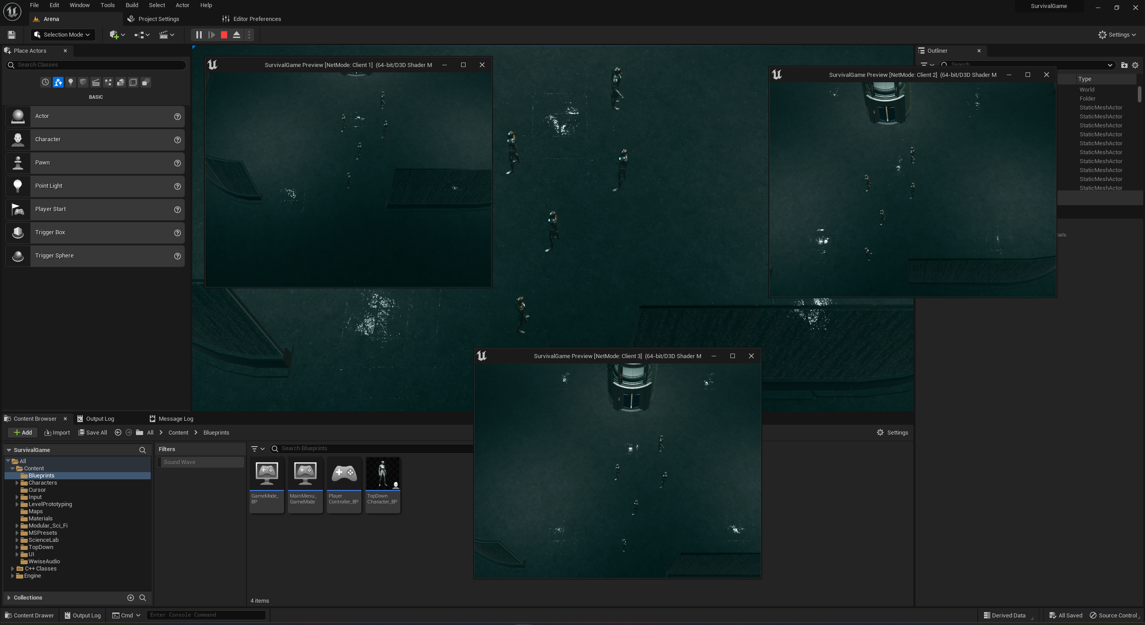Screen dimensions: 1145x625
Task: Click the Eject from player button
Action: [236, 35]
